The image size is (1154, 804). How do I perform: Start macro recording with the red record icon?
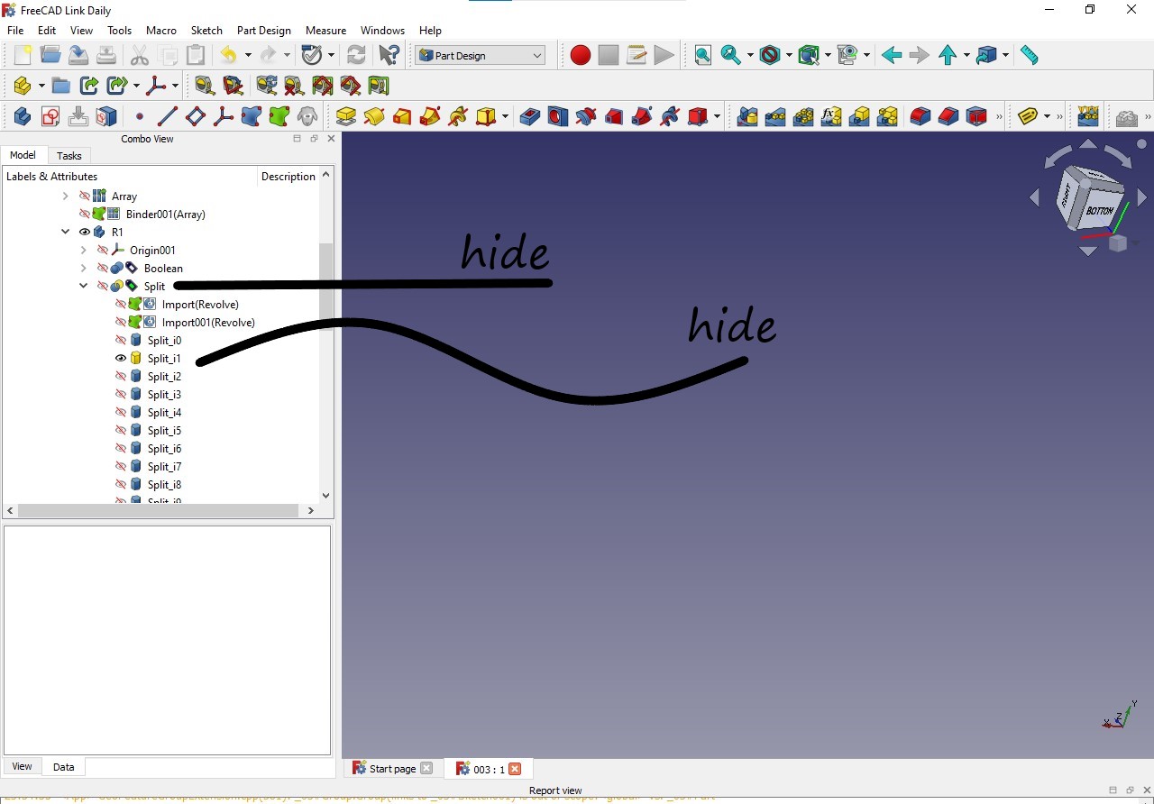click(x=580, y=55)
